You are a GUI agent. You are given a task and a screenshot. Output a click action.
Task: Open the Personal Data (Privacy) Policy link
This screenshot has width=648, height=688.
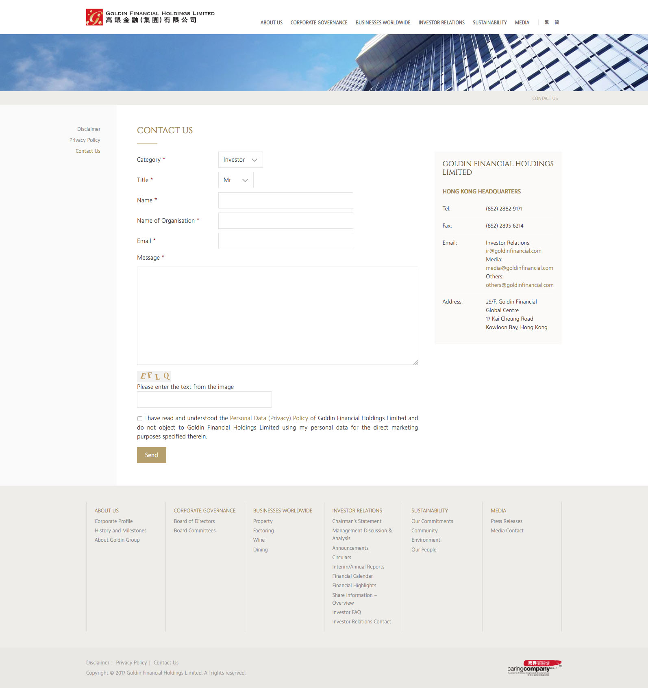269,418
